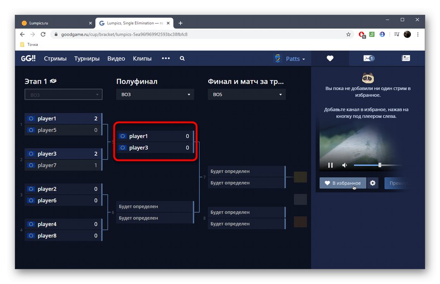The height and width of the screenshot is (284, 440).
Task: Click the address bar URL
Action: click(x=124, y=34)
